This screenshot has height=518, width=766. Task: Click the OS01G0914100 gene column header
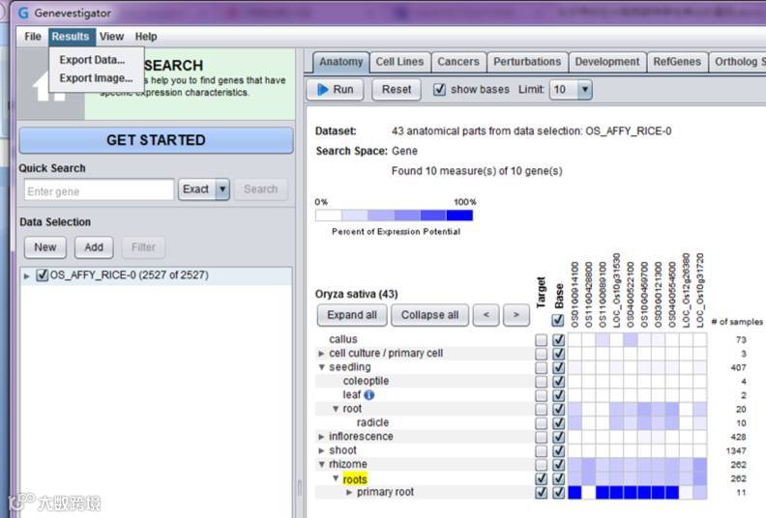point(574,296)
